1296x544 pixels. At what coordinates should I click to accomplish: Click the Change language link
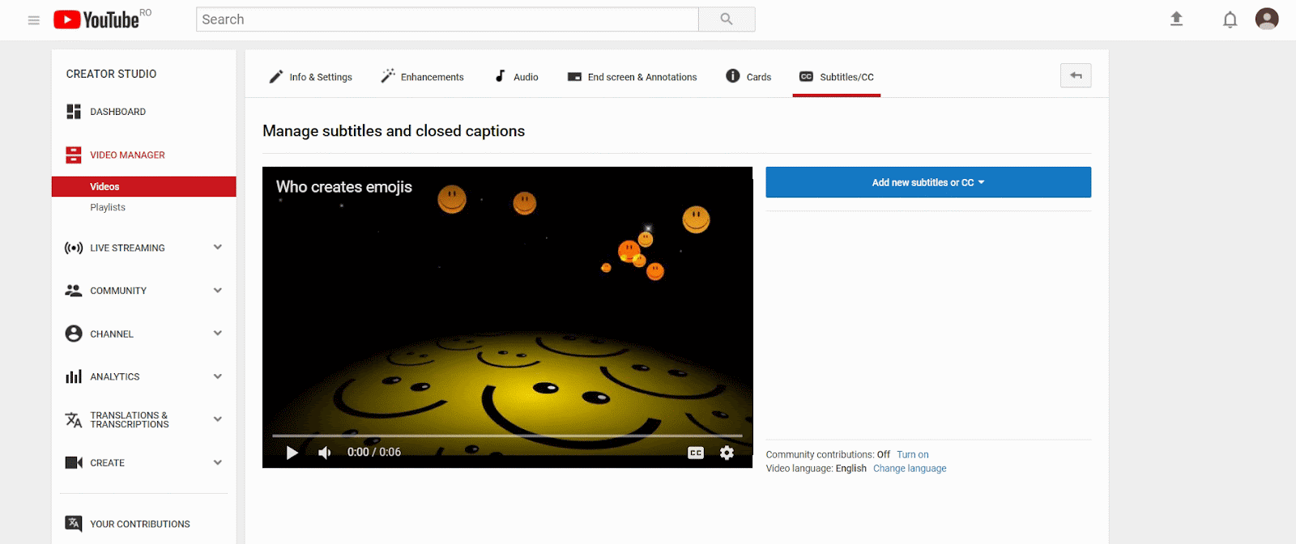click(909, 469)
